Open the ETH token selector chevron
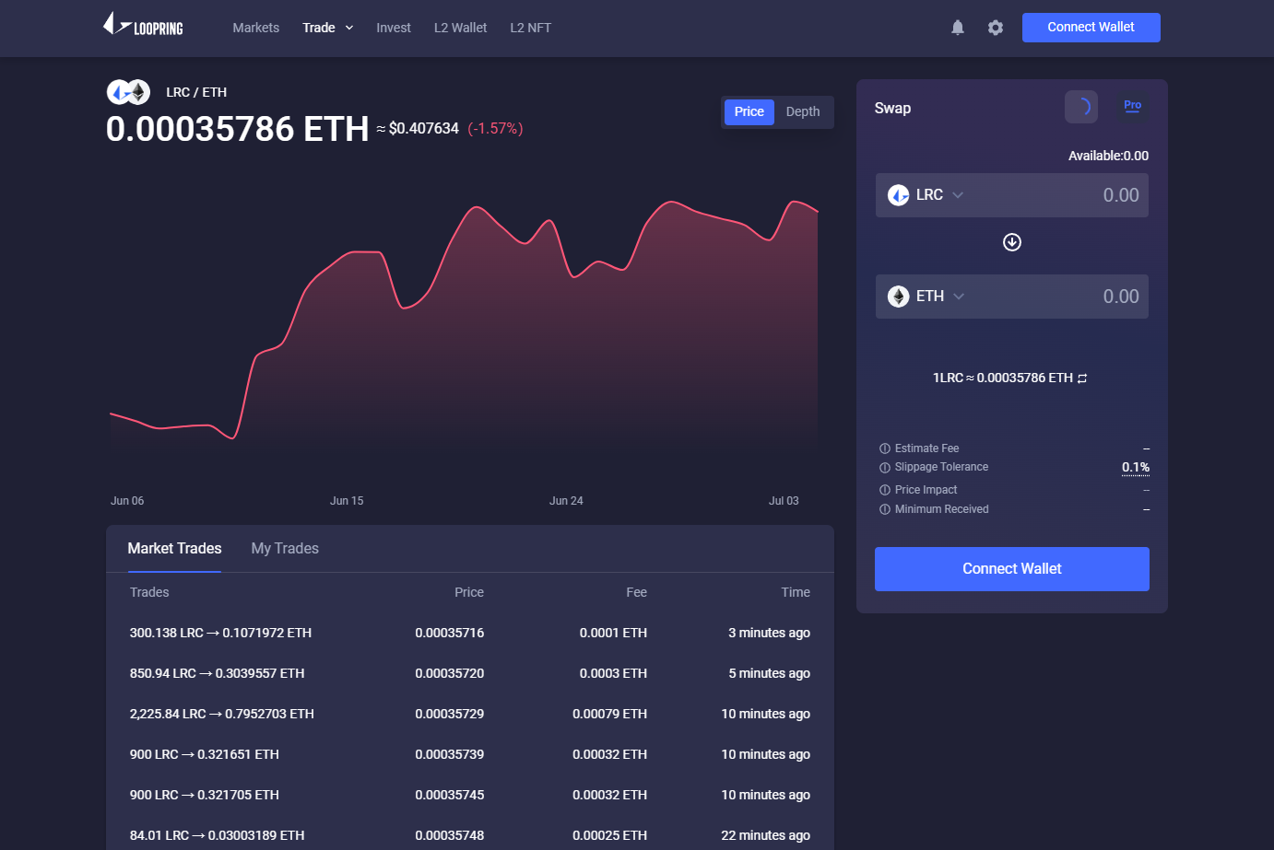Viewport: 1274px width, 850px height. point(959,297)
